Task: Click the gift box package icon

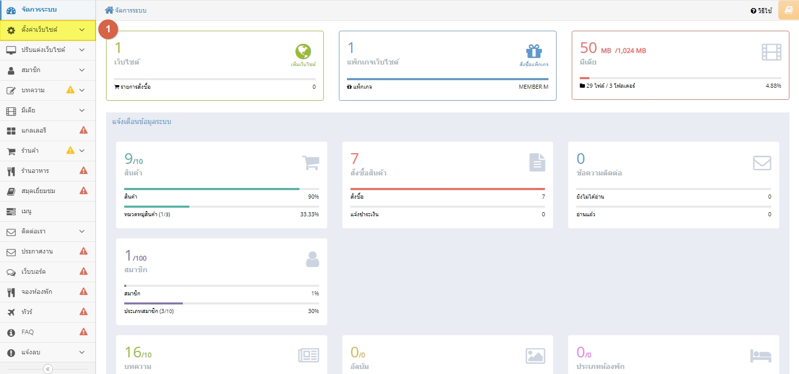Action: click(534, 51)
